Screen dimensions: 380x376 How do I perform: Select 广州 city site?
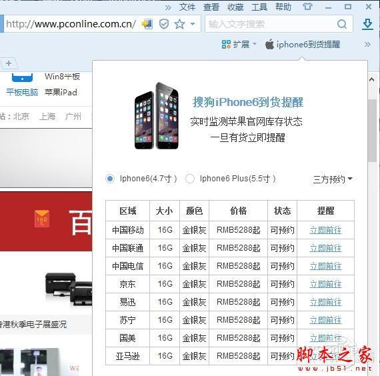(73, 117)
